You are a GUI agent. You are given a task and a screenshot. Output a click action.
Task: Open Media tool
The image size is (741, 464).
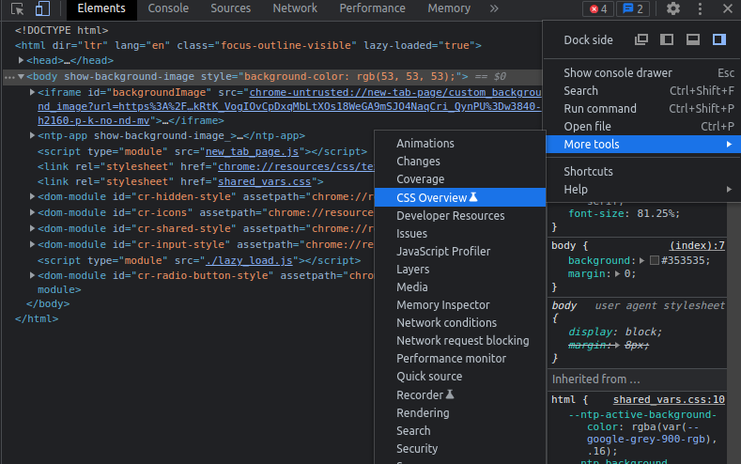[x=460, y=287]
